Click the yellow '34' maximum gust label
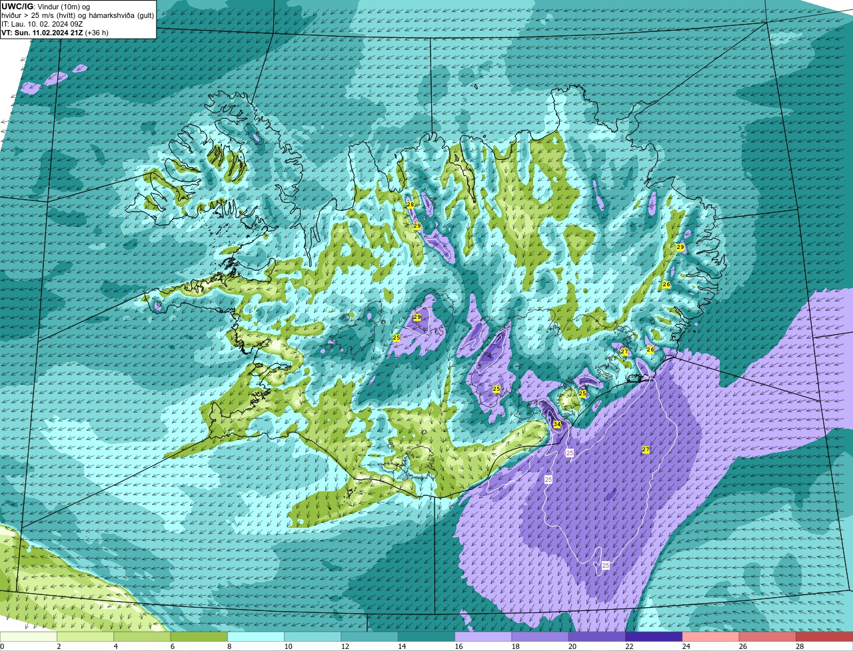Screen dimensions: 853x651 click(x=556, y=424)
